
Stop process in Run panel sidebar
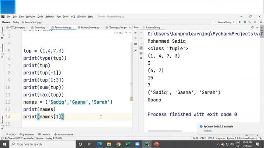tap(136, 38)
